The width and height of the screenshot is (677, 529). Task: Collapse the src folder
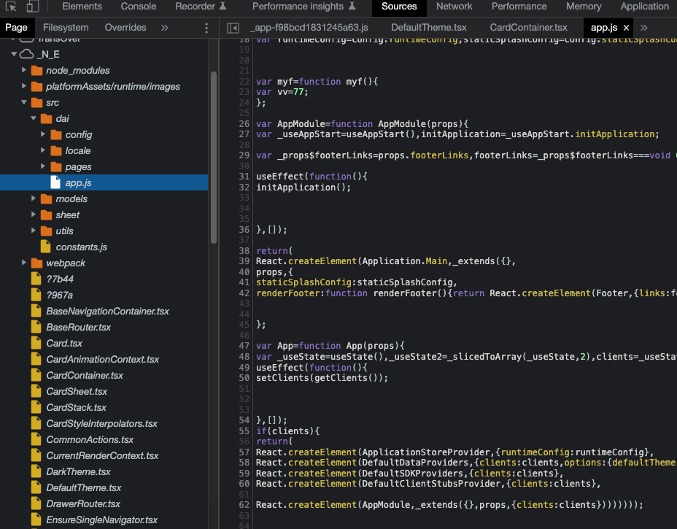(x=24, y=102)
